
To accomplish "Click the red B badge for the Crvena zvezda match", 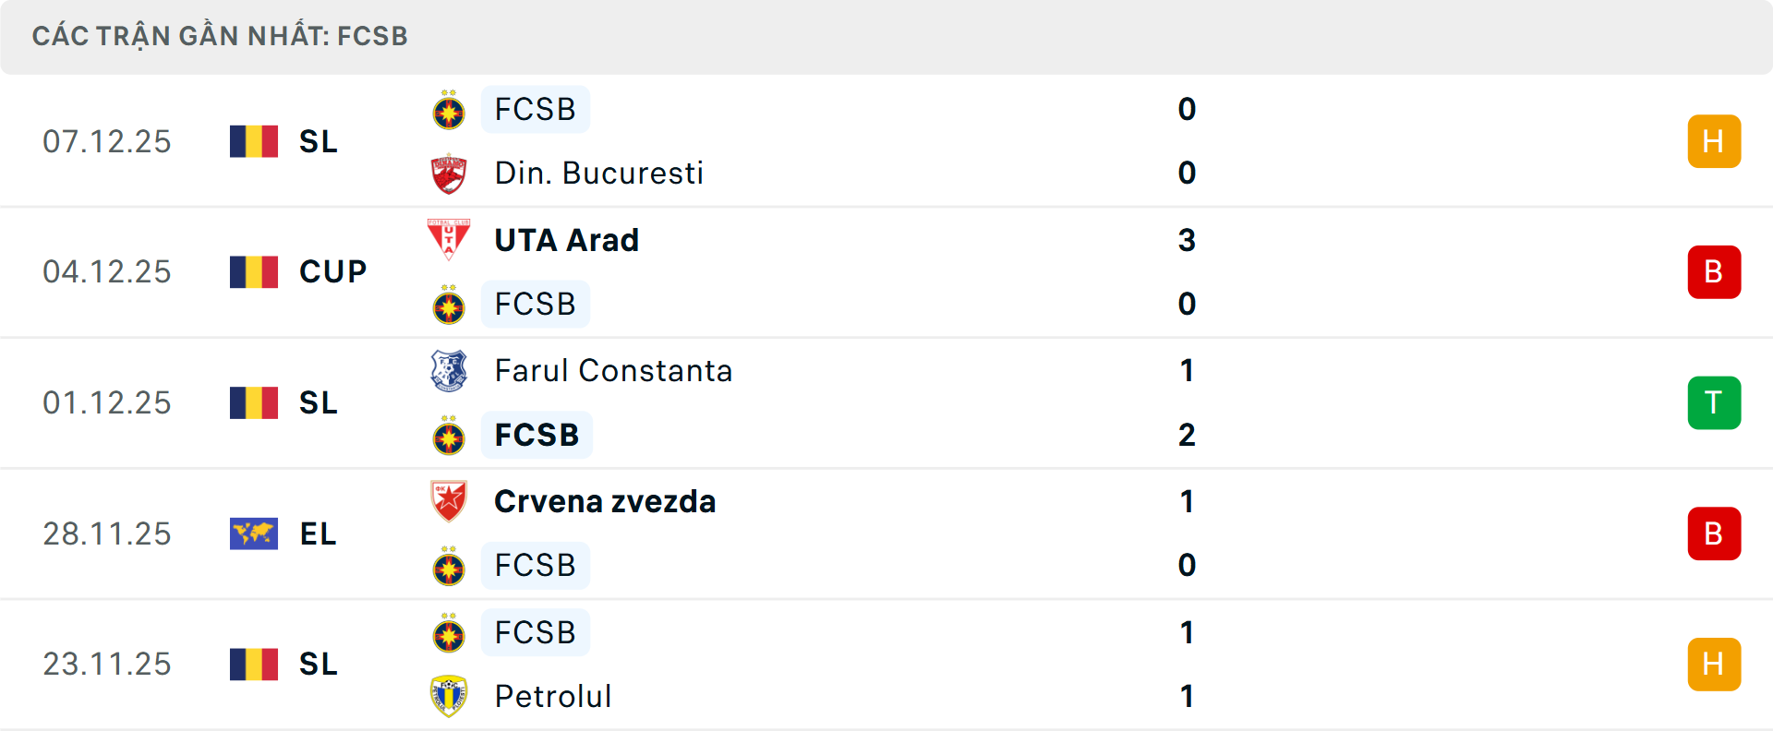I will coord(1714,533).
